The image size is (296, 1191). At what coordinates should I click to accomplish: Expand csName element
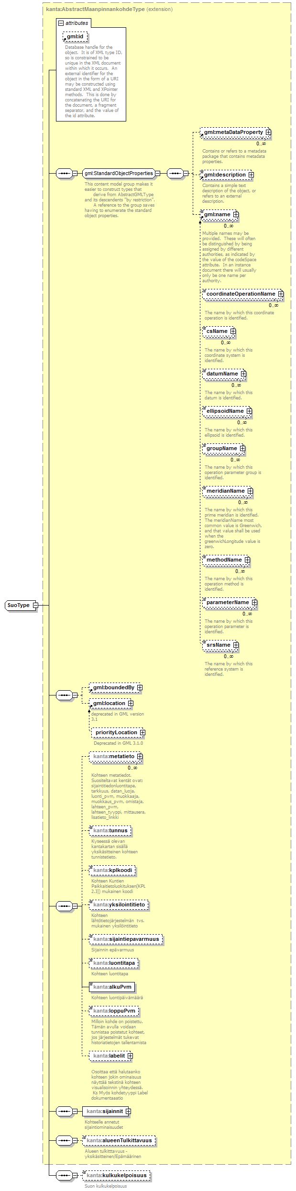(x=233, y=331)
